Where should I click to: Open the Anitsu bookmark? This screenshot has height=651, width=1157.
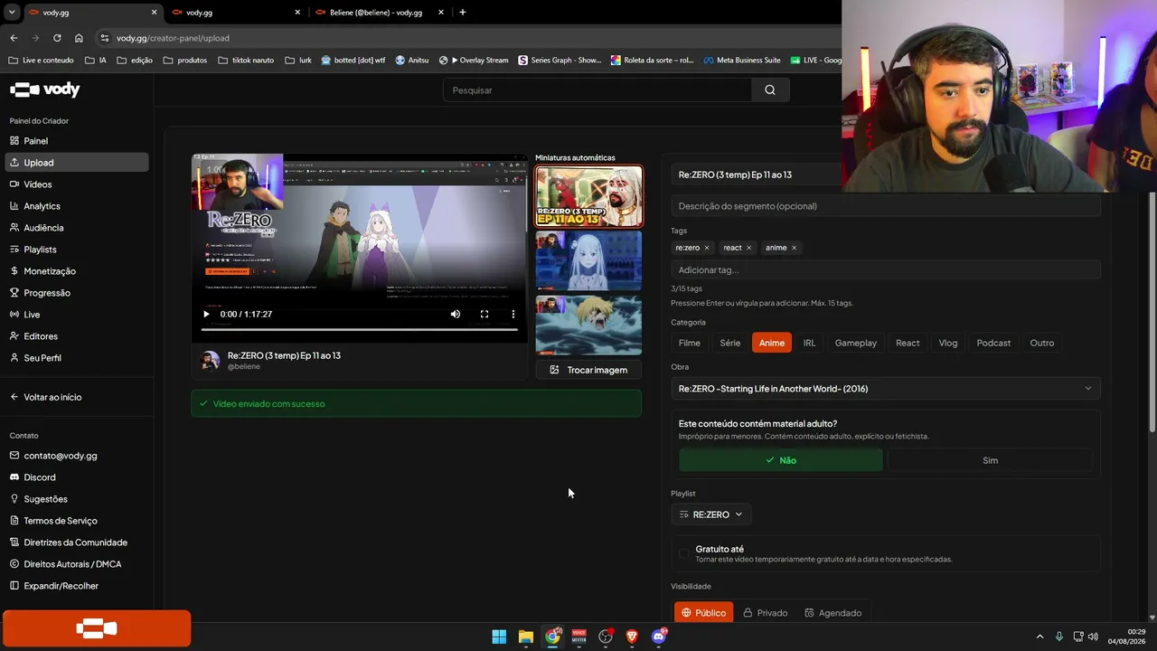pos(412,61)
